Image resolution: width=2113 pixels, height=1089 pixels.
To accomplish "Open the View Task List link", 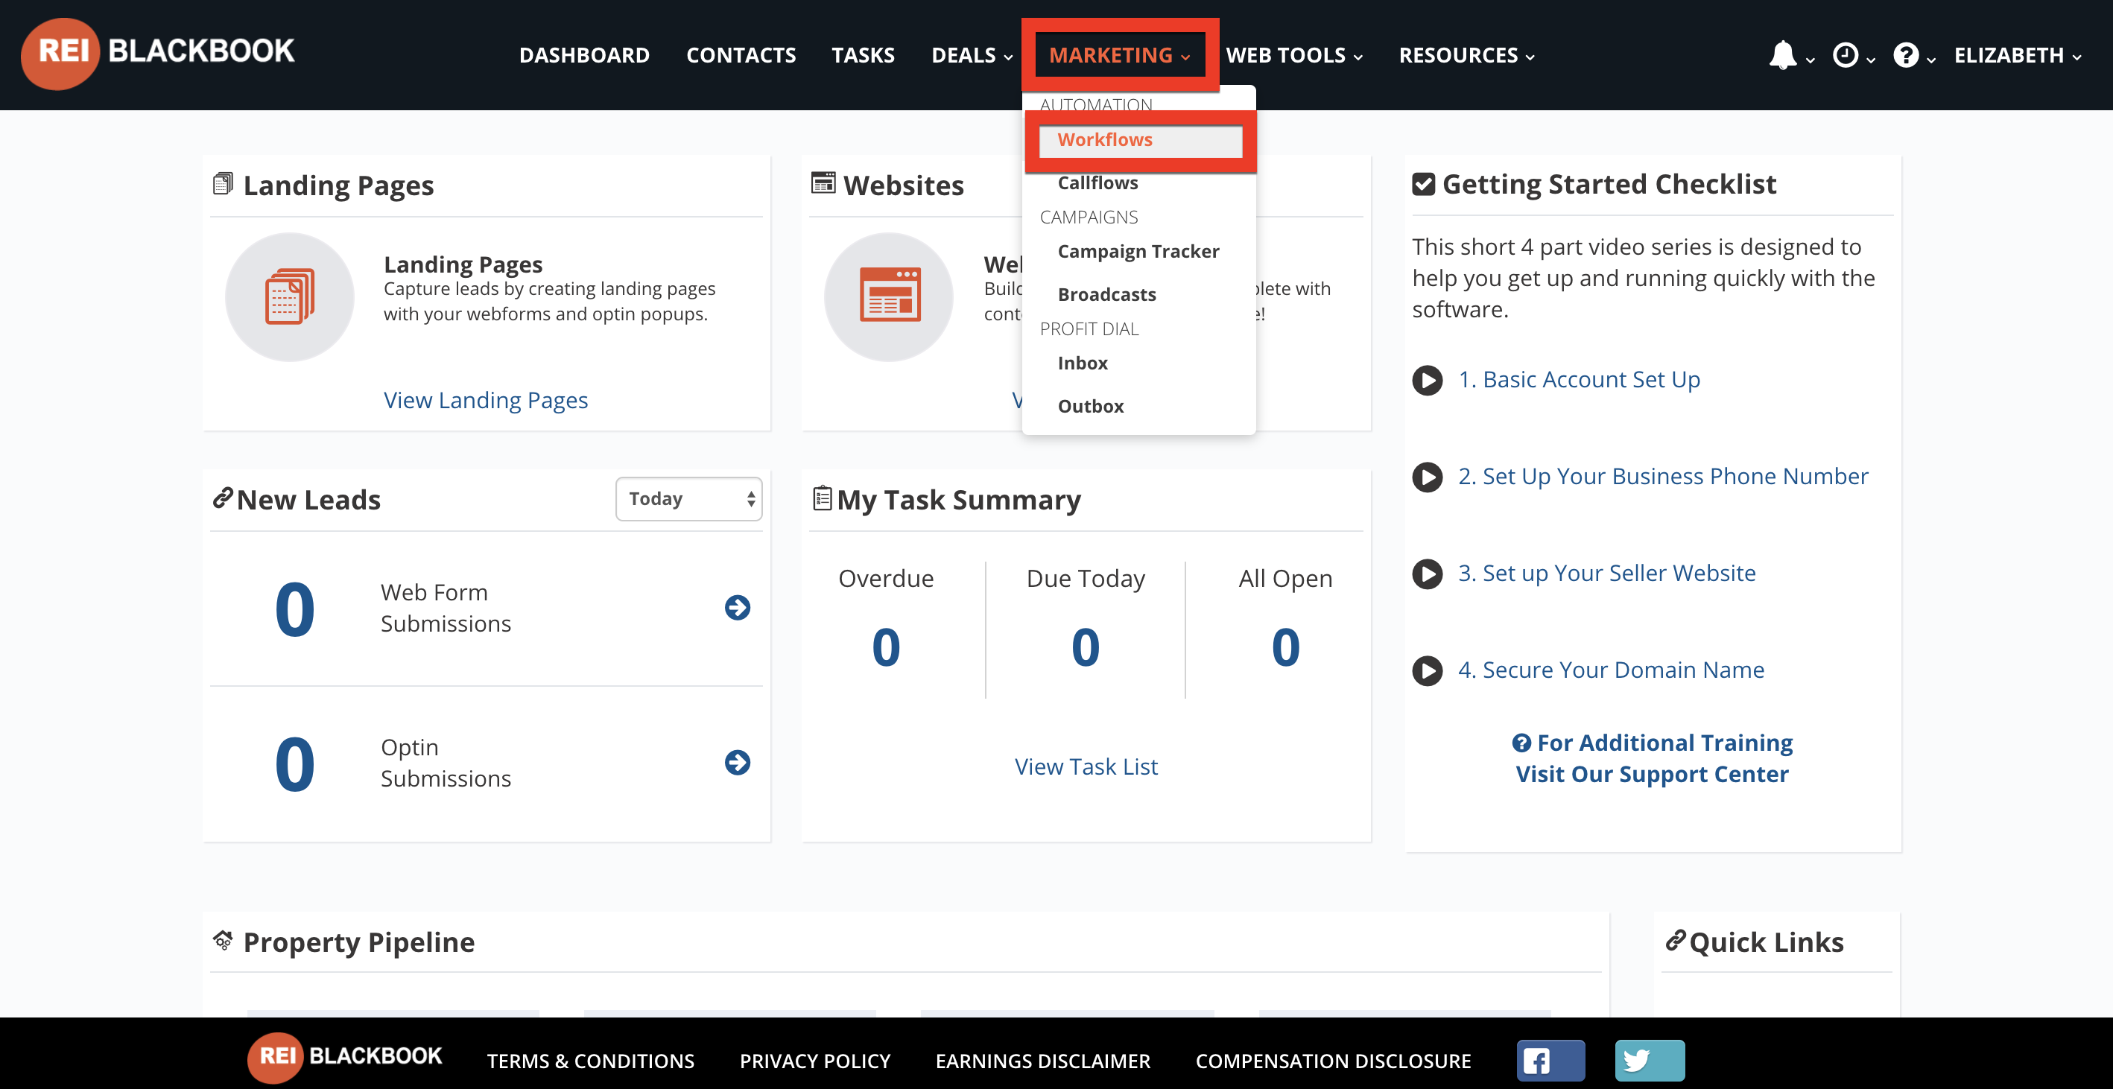I will coord(1086,766).
